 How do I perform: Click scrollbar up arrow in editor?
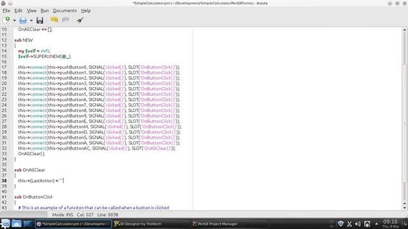405,30
